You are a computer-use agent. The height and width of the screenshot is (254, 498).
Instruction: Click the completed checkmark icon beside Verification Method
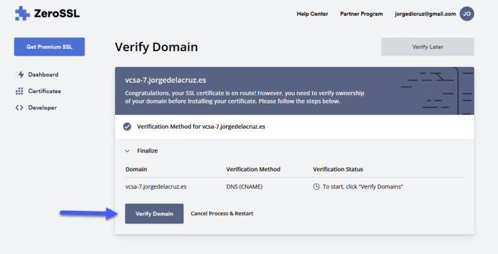pyautogui.click(x=127, y=127)
